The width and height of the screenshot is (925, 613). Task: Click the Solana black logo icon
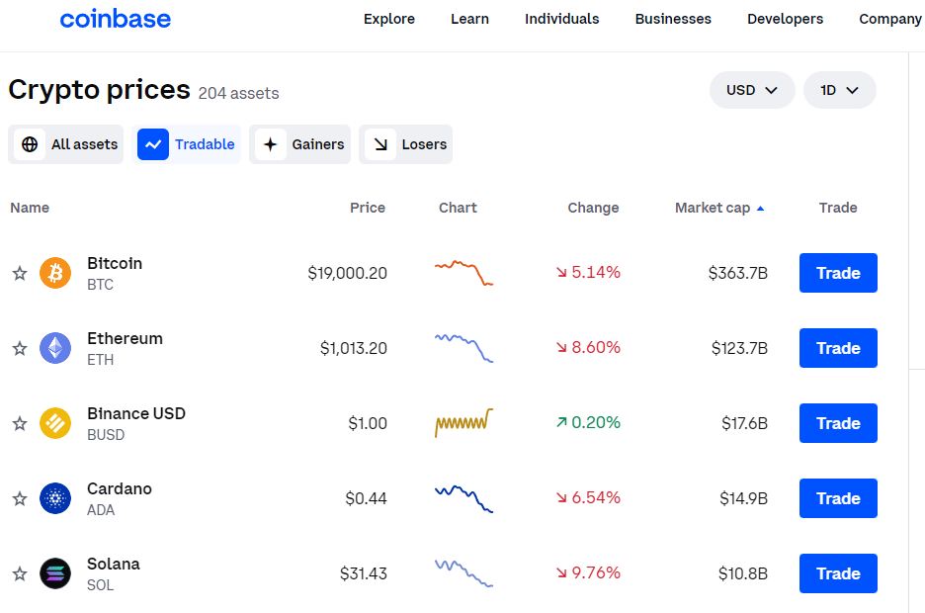point(55,573)
